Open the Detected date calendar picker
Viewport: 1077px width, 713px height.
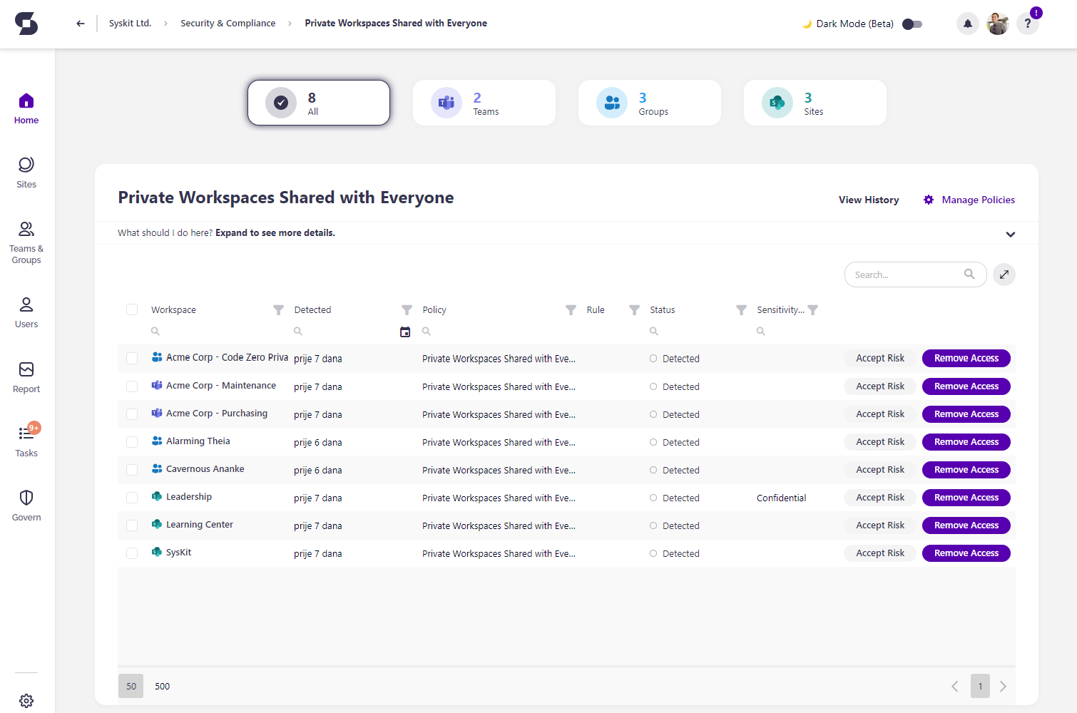405,332
